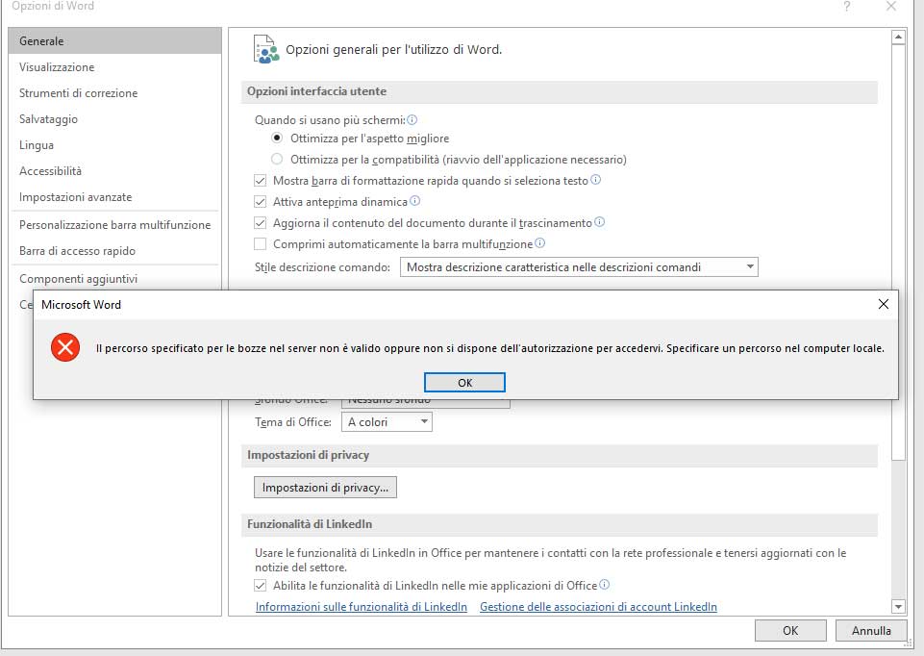
Task: Click the vertical scrollbar thumb of the options pane
Action: point(898,252)
